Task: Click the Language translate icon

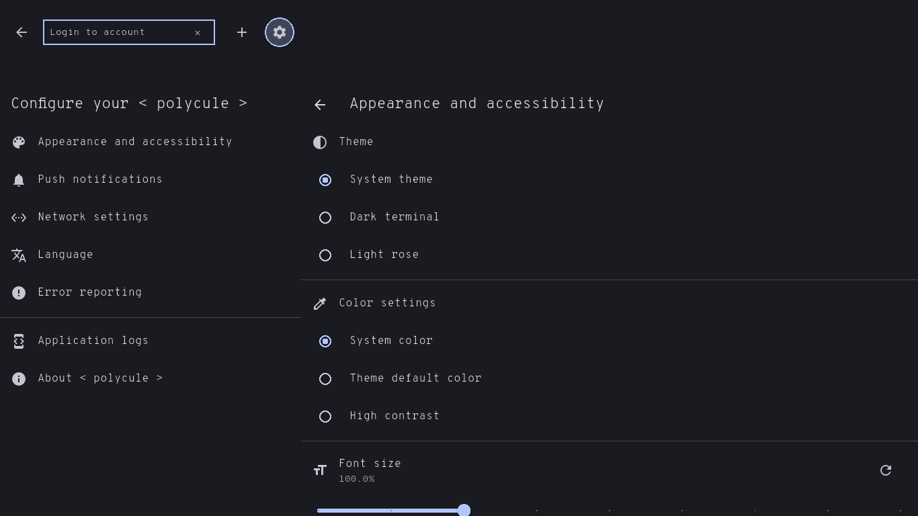Action: click(19, 255)
